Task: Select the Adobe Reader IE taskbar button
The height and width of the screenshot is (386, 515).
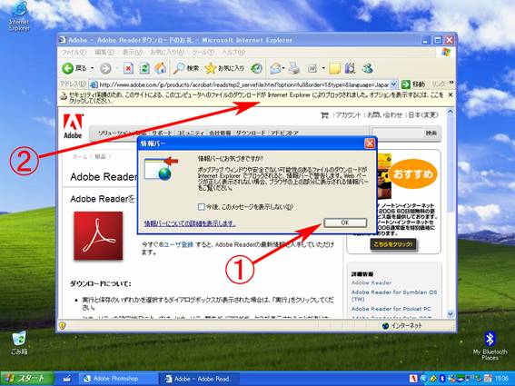Action: coord(199,379)
